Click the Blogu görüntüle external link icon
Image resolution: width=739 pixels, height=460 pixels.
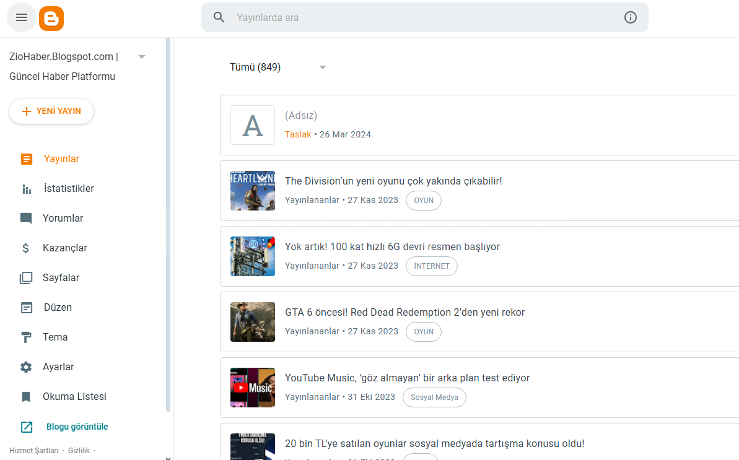(x=27, y=427)
